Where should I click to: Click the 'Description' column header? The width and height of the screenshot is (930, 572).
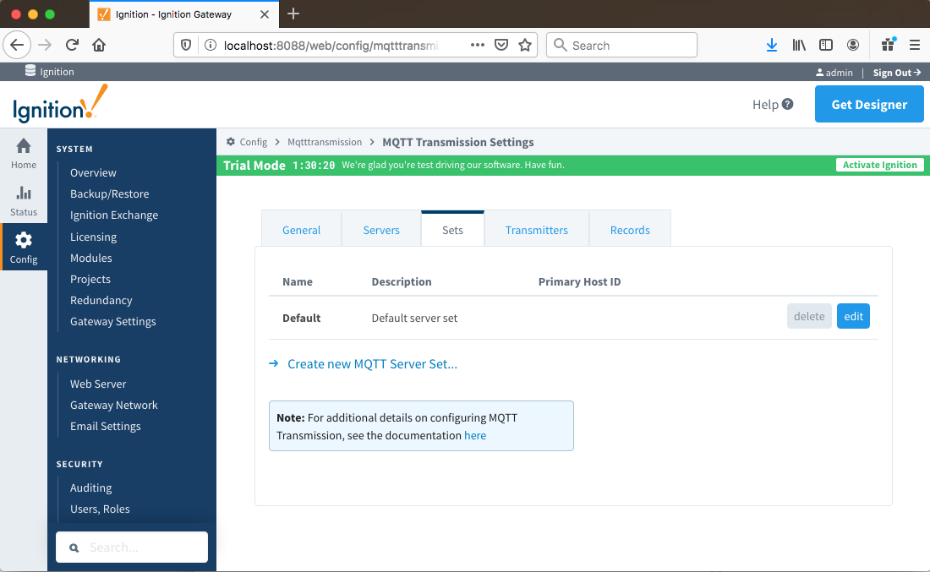tap(402, 281)
